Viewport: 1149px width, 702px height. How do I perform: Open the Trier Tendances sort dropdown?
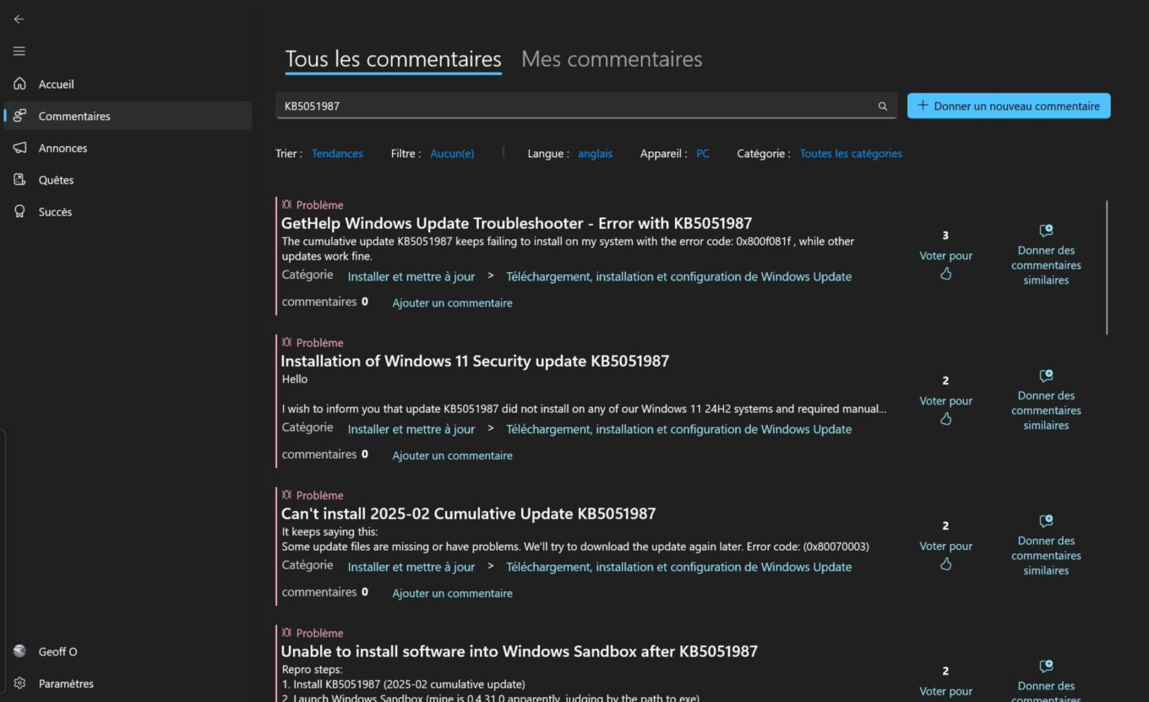coord(337,154)
